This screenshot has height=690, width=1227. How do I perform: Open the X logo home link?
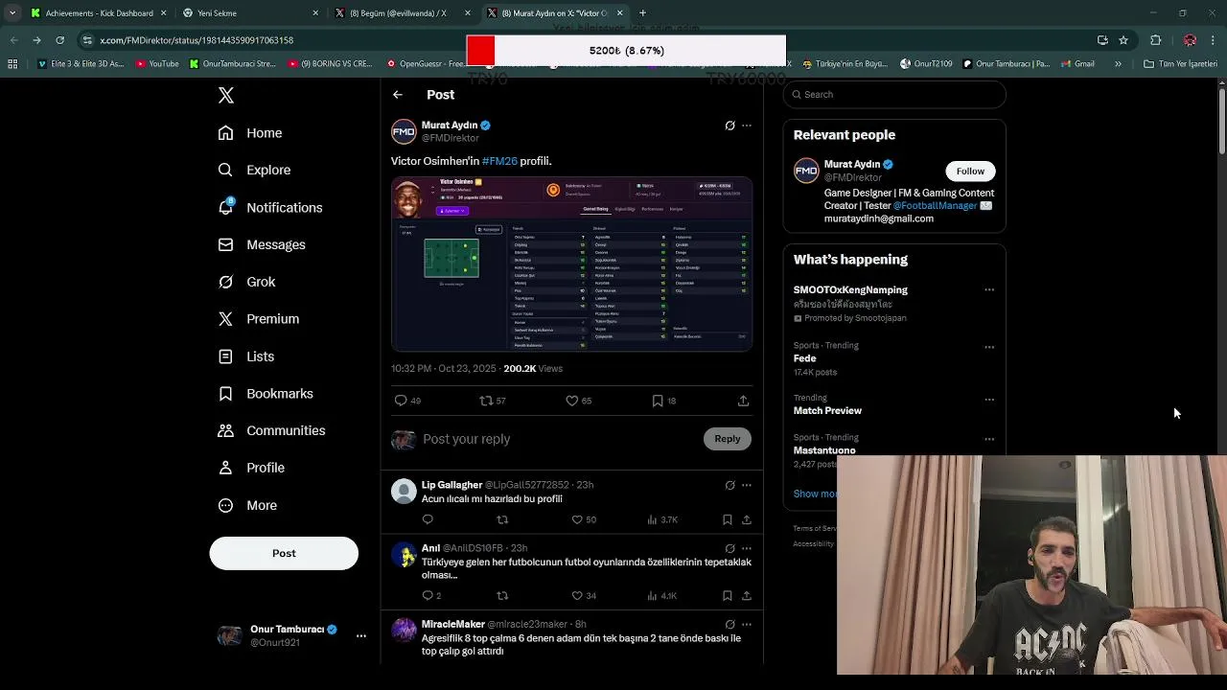(226, 95)
